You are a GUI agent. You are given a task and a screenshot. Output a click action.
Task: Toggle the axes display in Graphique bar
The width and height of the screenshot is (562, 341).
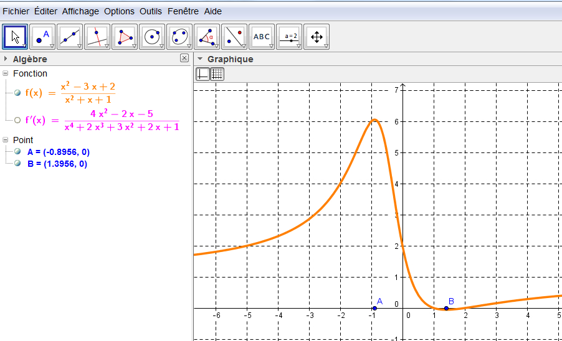[202, 74]
